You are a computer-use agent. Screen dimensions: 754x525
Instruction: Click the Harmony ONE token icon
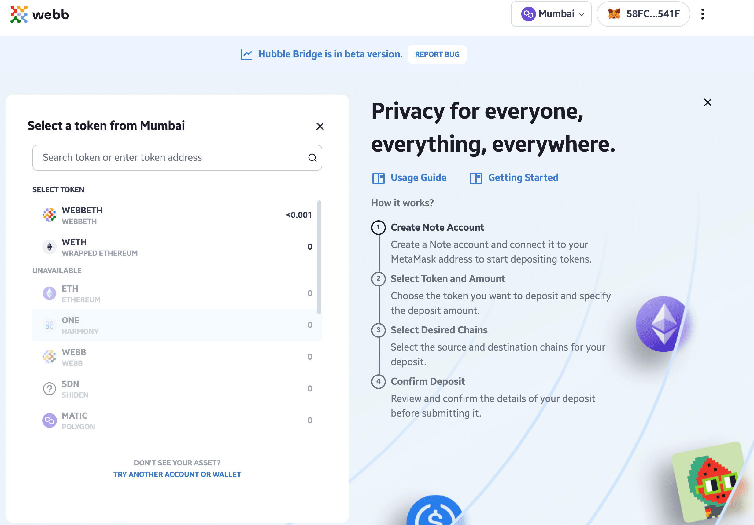coord(49,325)
